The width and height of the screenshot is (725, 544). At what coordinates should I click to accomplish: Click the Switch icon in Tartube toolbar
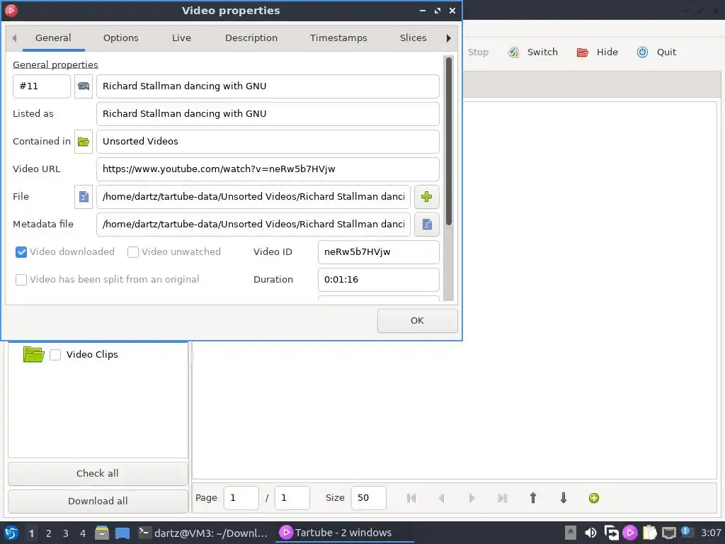[x=513, y=52]
